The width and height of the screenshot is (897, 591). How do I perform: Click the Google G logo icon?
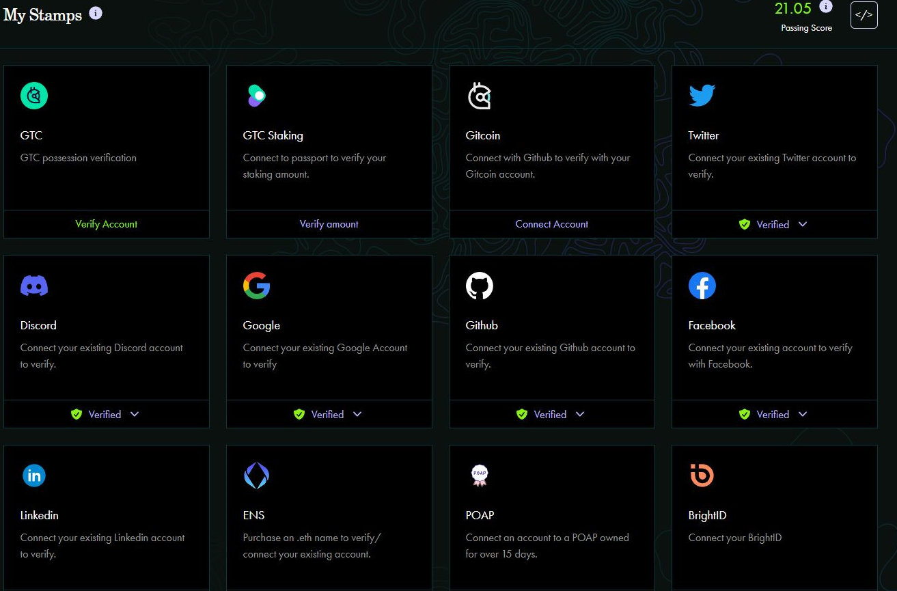click(257, 286)
